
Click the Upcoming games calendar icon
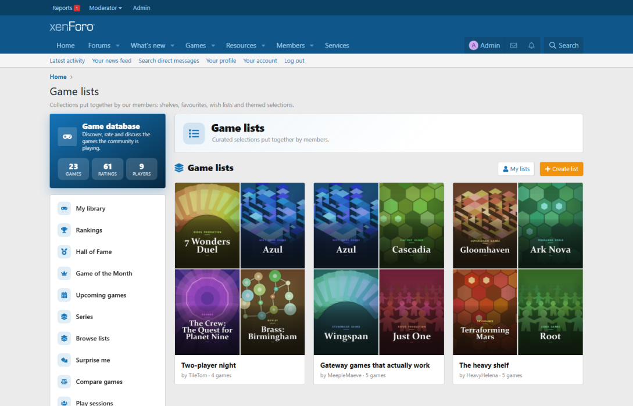(x=64, y=295)
